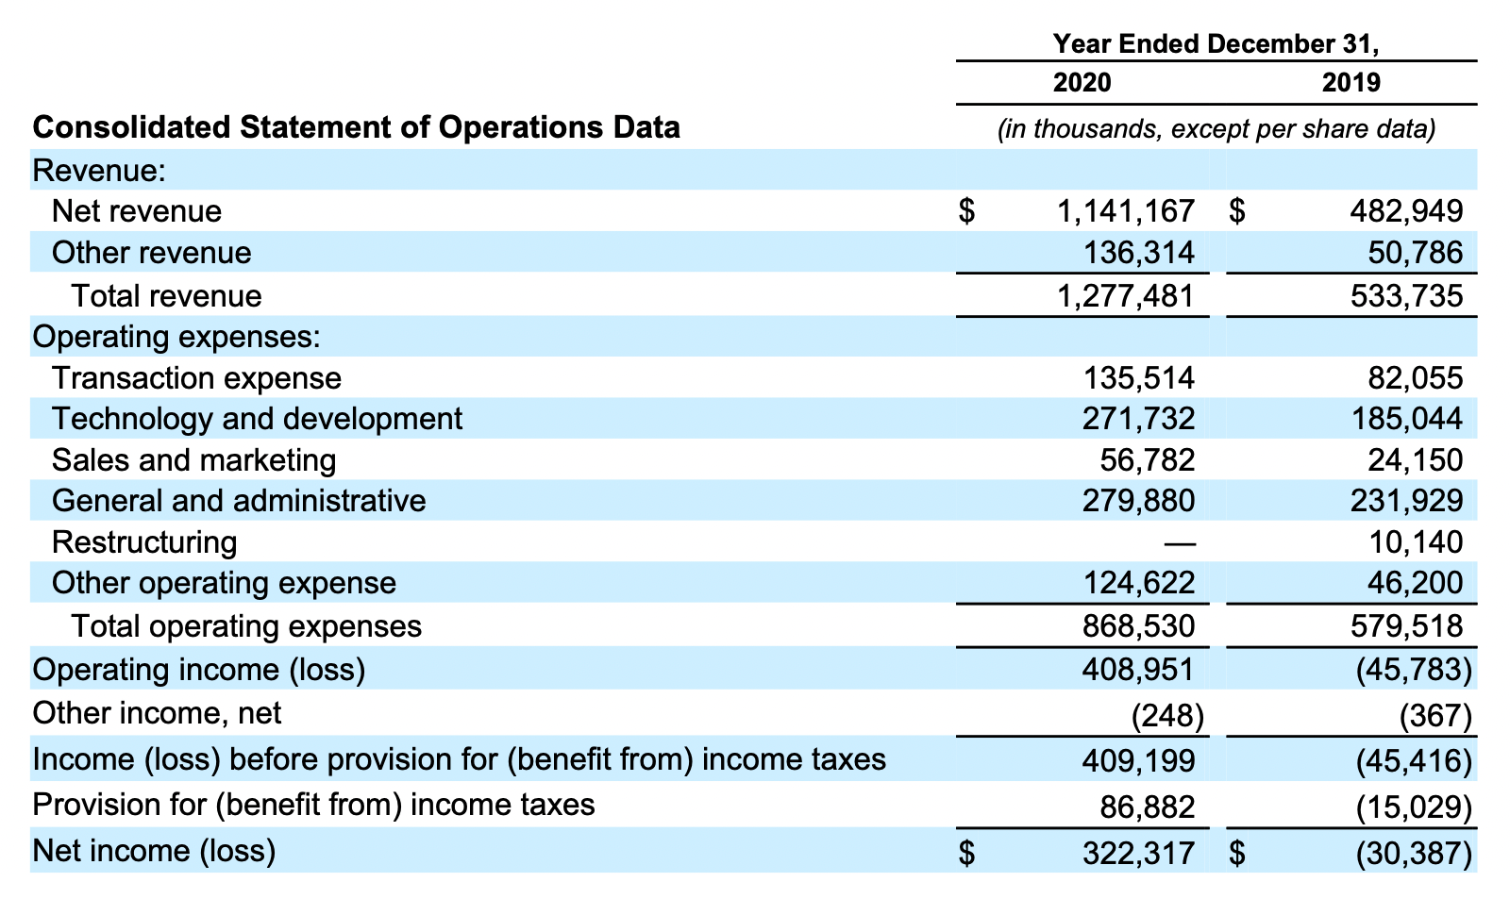This screenshot has height=915, width=1510.
Task: Click 2020 other operating expense 124,622
Action: click(x=1138, y=583)
